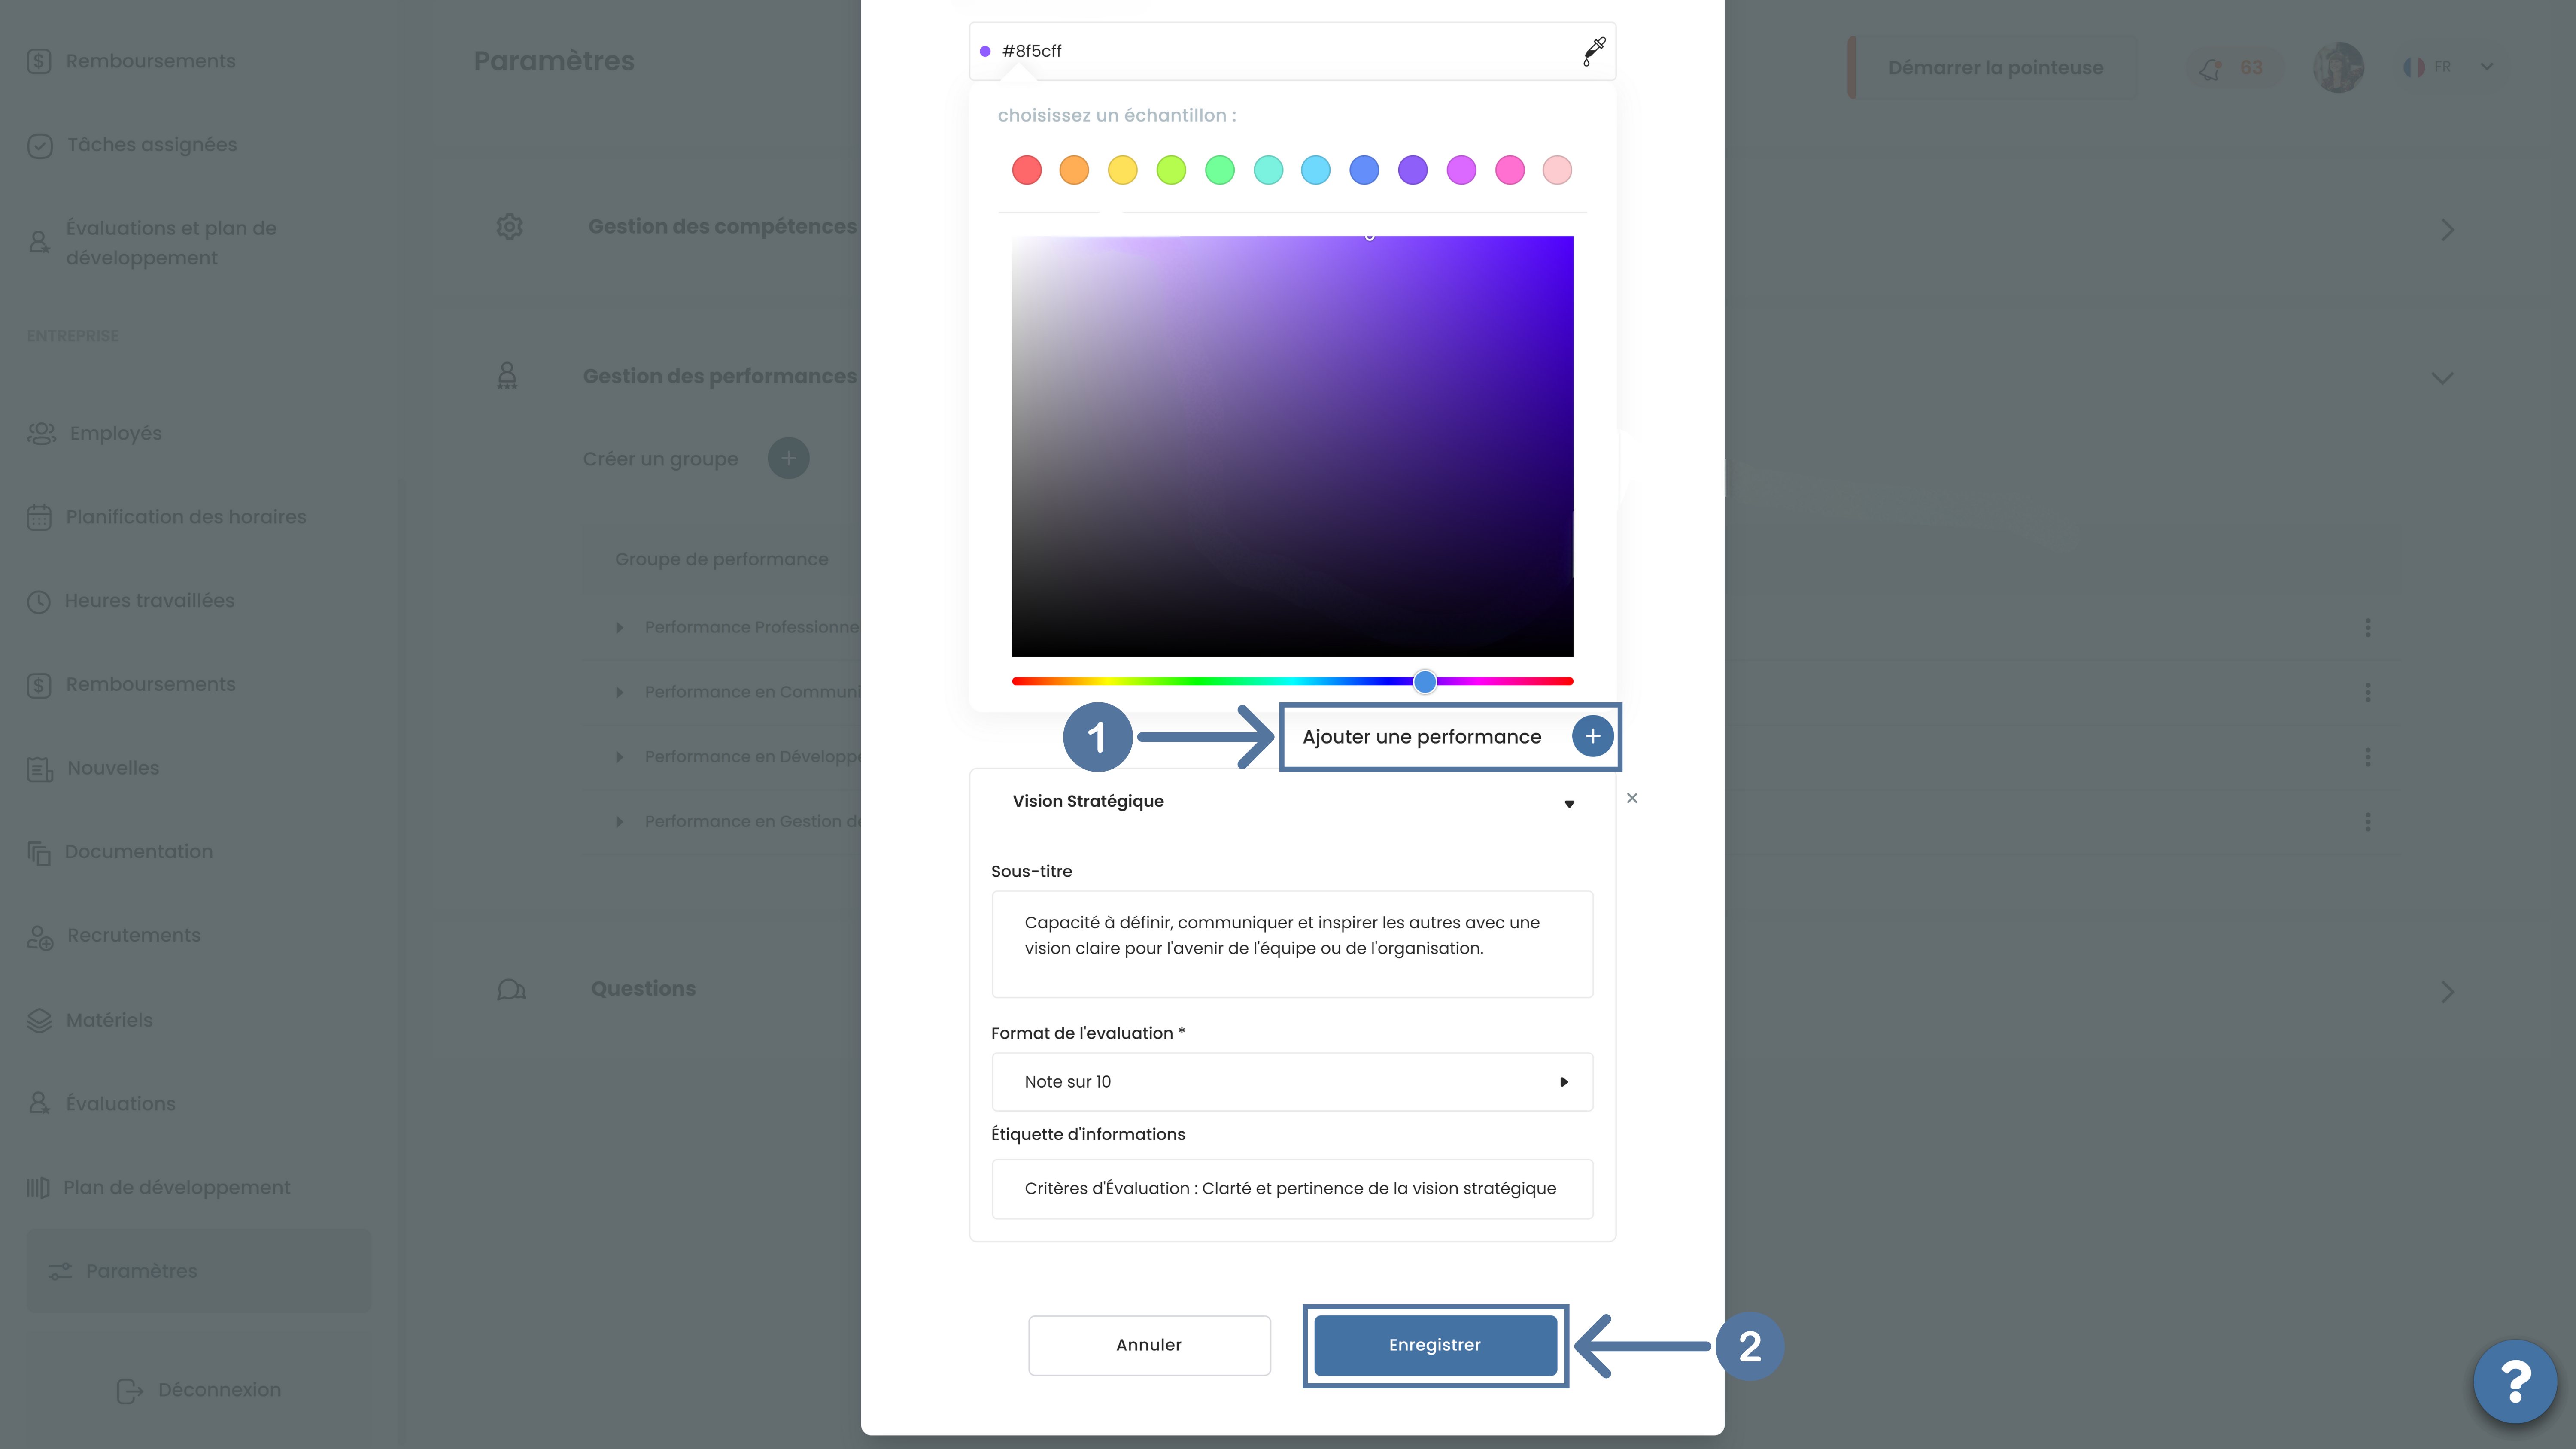Screen dimensions: 2576x1449
Task: Click the Questions chat bubble icon
Action: (511, 989)
